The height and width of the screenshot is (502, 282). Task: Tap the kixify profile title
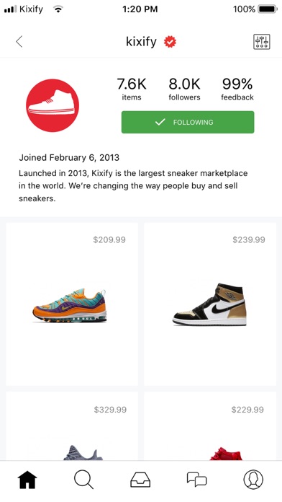coord(141,42)
